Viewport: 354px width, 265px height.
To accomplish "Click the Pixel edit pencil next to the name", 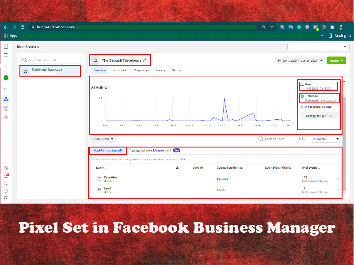I will click(144, 61).
